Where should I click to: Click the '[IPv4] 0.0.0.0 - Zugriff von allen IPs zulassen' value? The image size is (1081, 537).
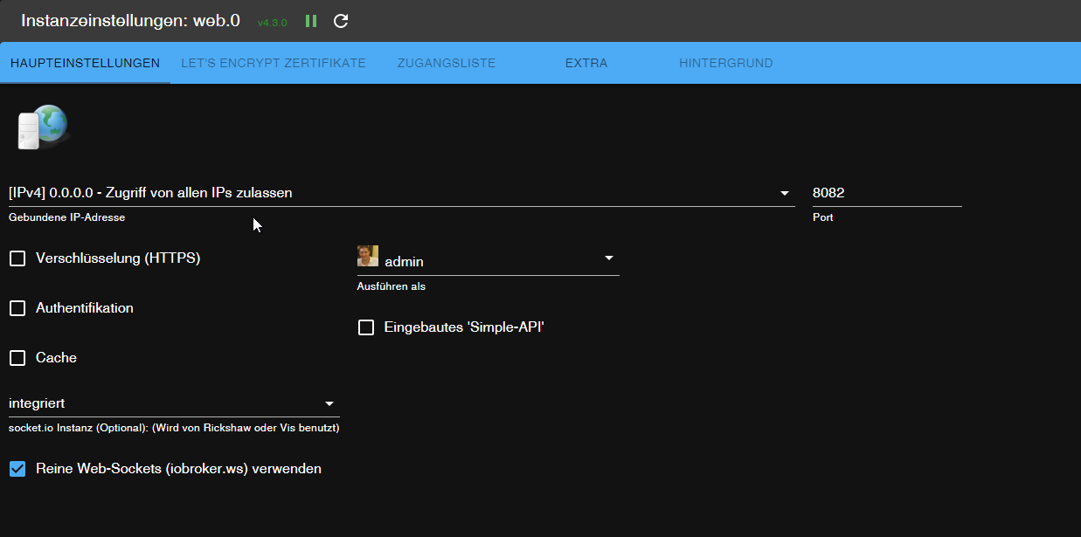[150, 193]
